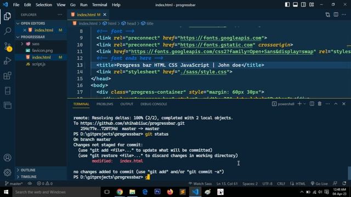Screen dimensions: 351x197
Task: Click the master branch status bar item
Action: 14,184
